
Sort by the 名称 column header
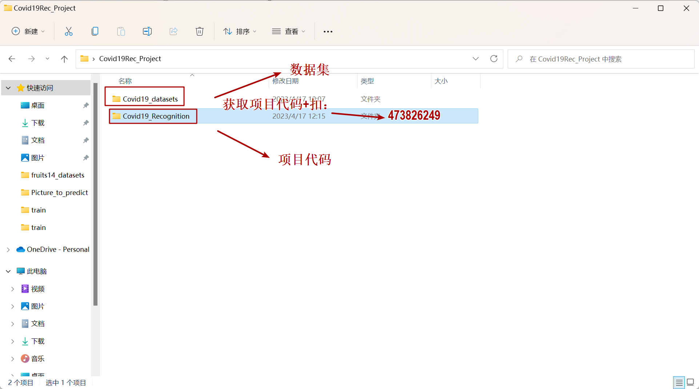[125, 81]
